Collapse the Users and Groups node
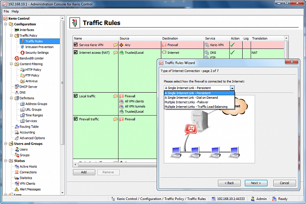Viewport: 306px width, 204px height. [x=6, y=144]
